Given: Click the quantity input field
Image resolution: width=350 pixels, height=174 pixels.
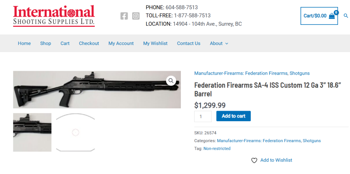Looking at the screenshot, I should pos(203,116).
